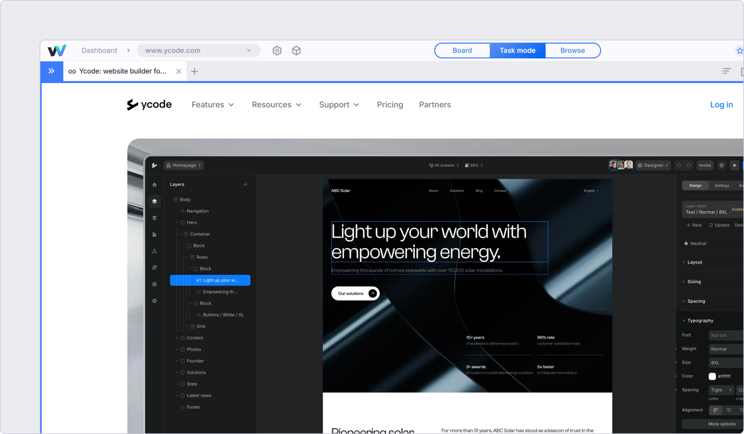The image size is (744, 434).
Task: Expand the sidebar with the double chevron button
Action: (x=51, y=71)
